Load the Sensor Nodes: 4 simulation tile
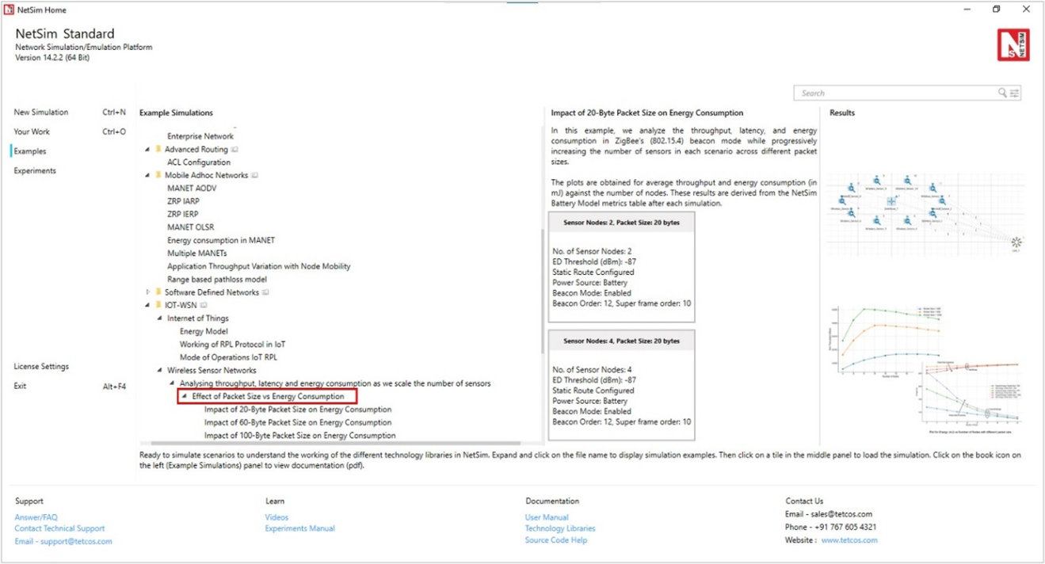Screen dimensions: 1045x564 click(x=621, y=384)
